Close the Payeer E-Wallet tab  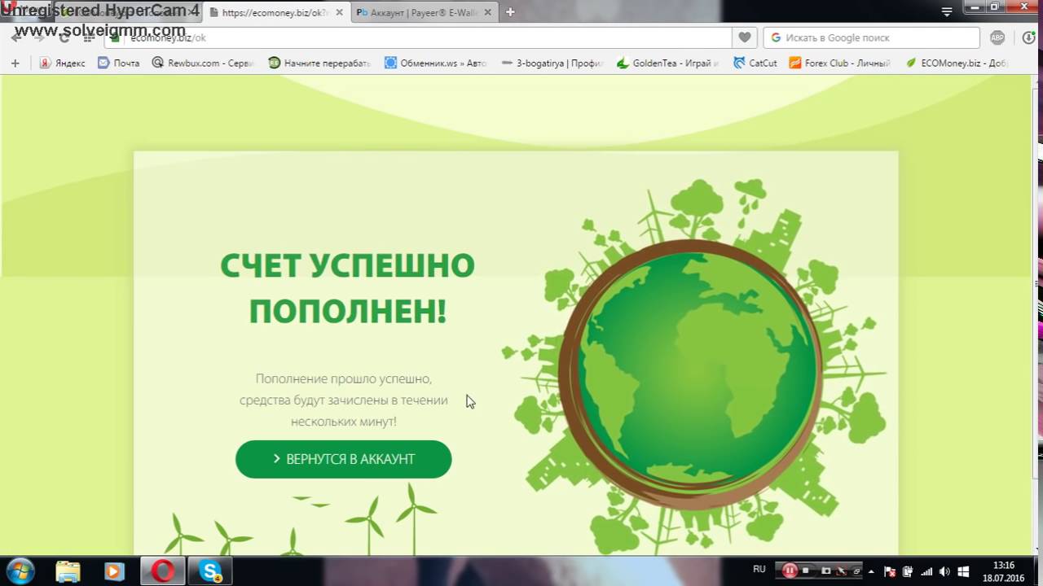pos(487,12)
